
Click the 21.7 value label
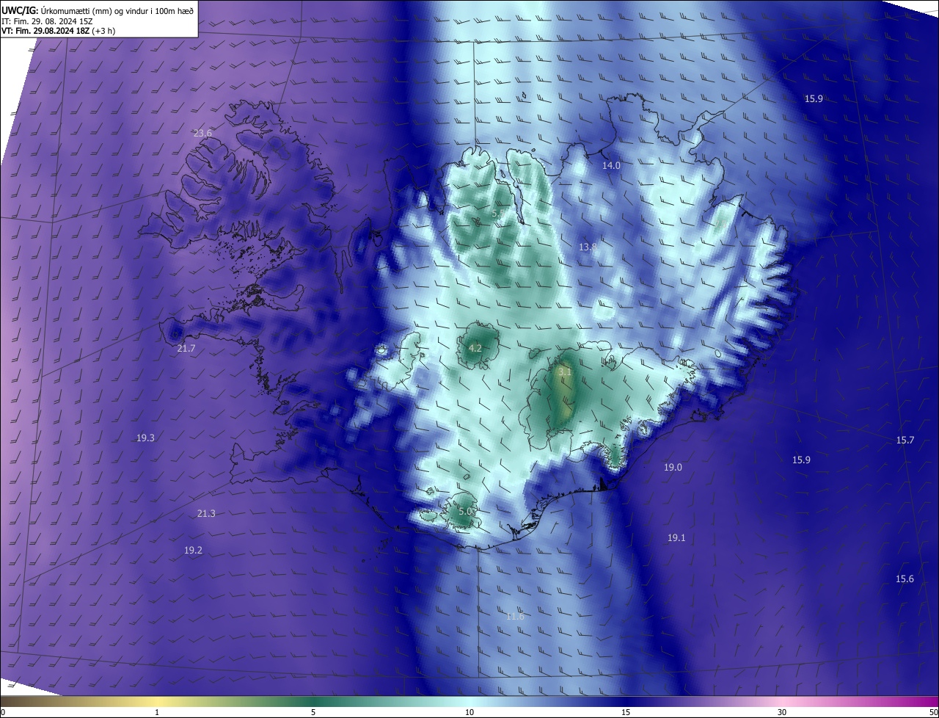click(186, 348)
